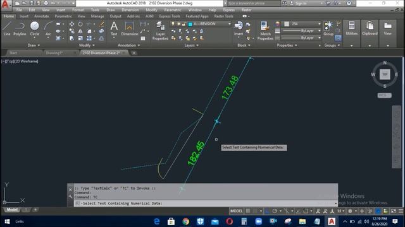Open the Format menu

coord(78,10)
